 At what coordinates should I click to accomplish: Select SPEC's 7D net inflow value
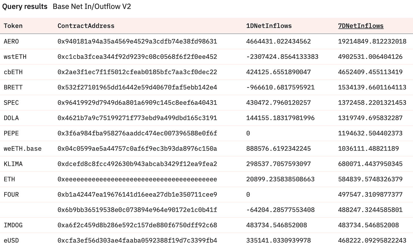[x=372, y=103]
